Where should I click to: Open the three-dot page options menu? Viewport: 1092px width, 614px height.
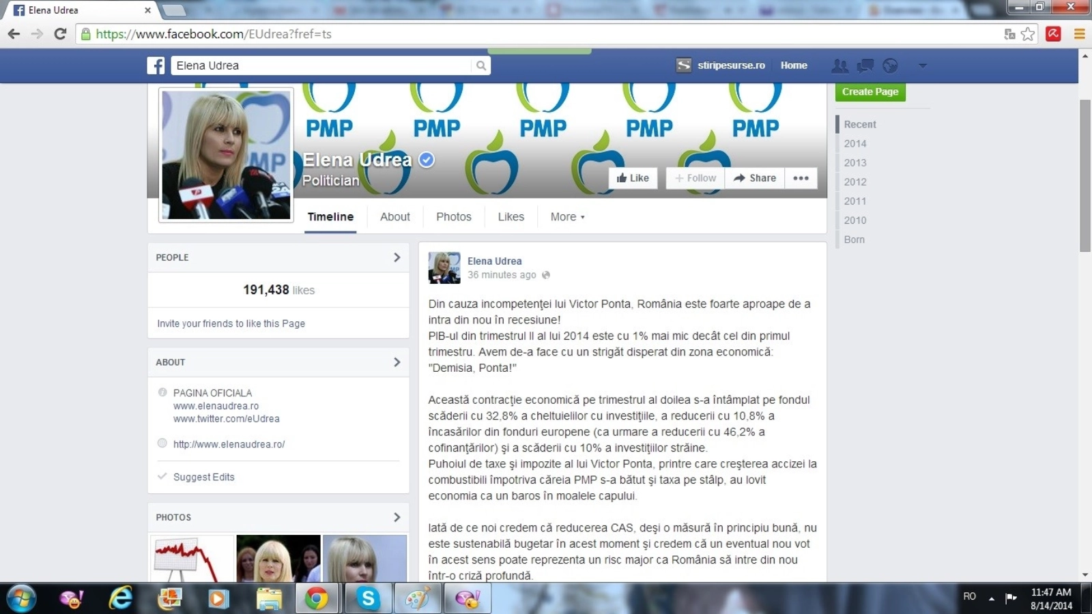pyautogui.click(x=801, y=178)
